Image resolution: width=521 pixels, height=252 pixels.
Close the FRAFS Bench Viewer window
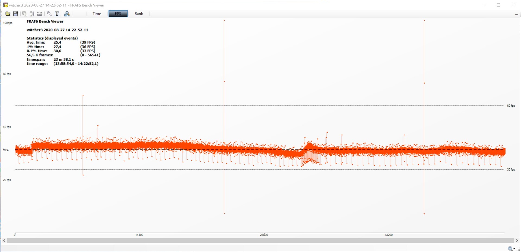coord(513,5)
